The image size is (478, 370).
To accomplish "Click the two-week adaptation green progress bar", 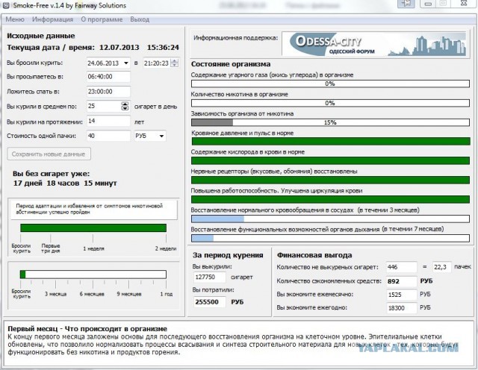I will pos(93,228).
